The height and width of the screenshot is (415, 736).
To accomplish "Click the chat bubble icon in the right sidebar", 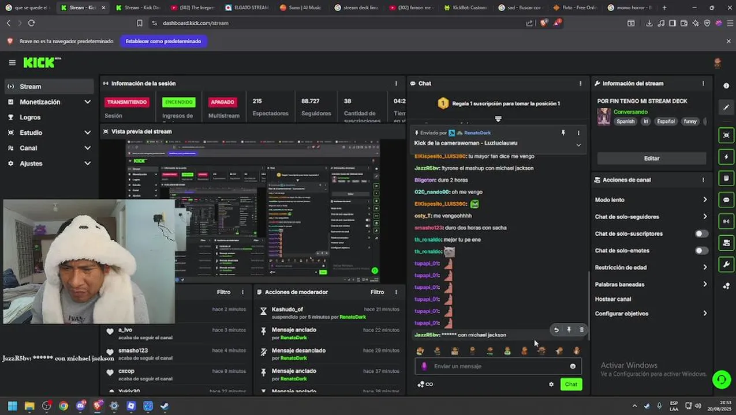I will click(x=726, y=200).
